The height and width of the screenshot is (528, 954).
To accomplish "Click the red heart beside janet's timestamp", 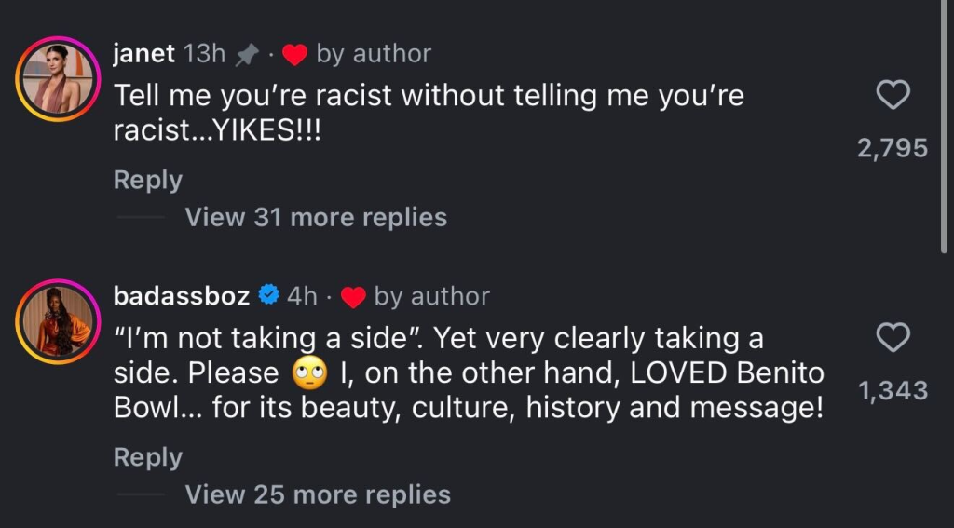I will click(x=294, y=55).
